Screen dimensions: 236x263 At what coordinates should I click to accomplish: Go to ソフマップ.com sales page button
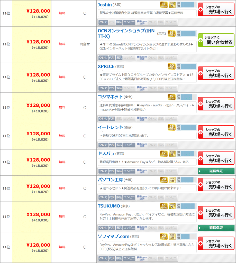[216, 243]
